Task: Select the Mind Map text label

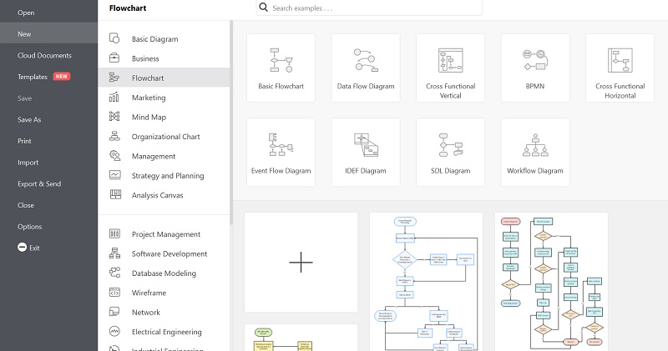Action: coord(149,117)
